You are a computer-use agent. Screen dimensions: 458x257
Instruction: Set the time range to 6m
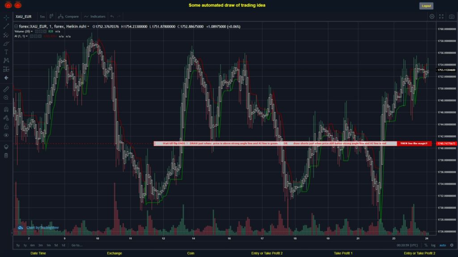(32, 245)
